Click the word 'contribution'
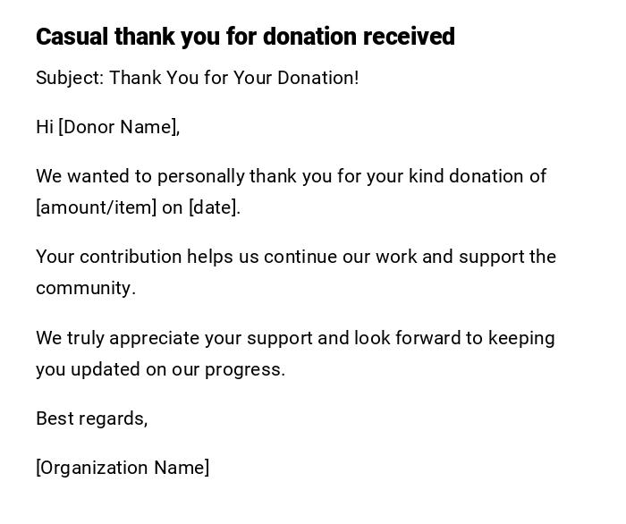Screen dimensions: 626x524 click(x=131, y=257)
